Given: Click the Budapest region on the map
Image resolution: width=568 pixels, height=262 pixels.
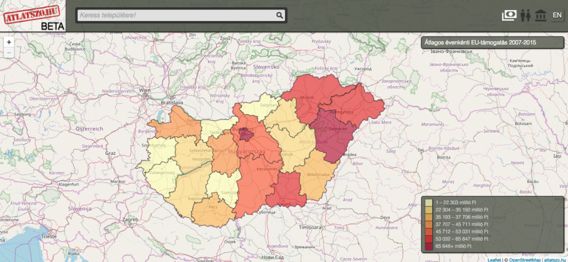Looking at the screenshot, I should [x=246, y=134].
